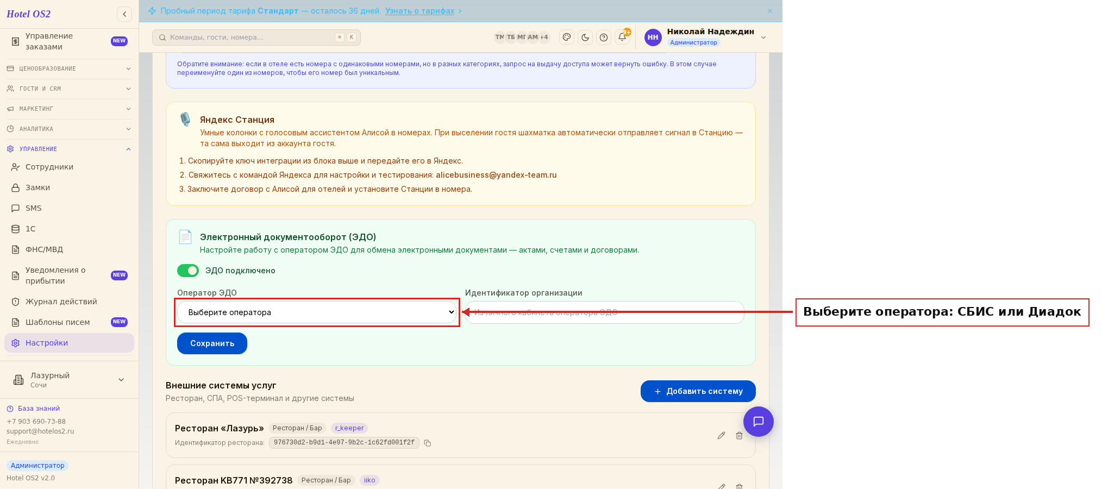Delete Ресторан «Лазурь» entry
Screen dimensions: 1102x489
pos(739,436)
